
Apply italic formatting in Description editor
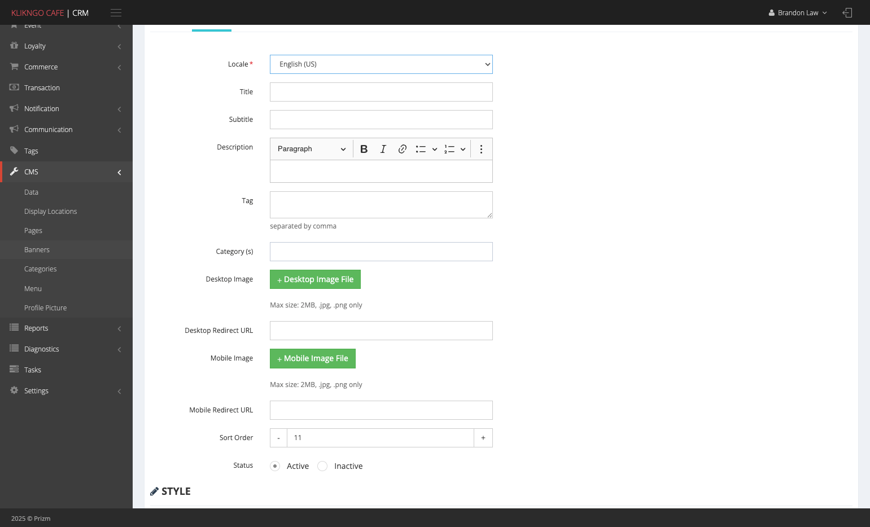(x=383, y=149)
